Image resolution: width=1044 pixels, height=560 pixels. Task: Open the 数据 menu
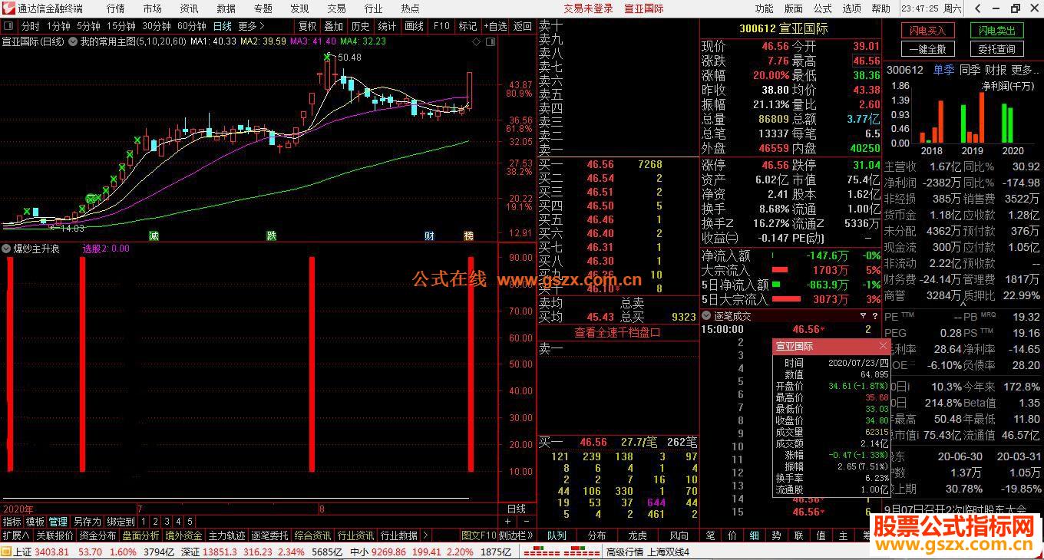pos(226,8)
